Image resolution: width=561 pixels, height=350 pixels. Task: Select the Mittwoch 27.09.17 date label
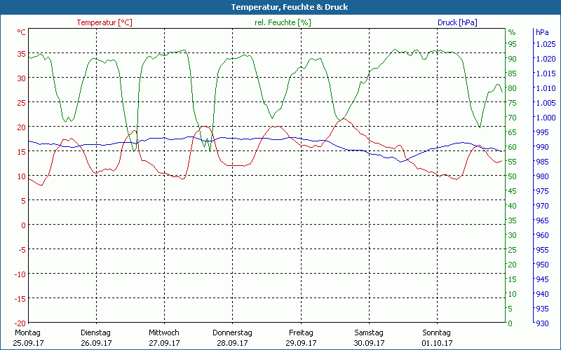164,337
